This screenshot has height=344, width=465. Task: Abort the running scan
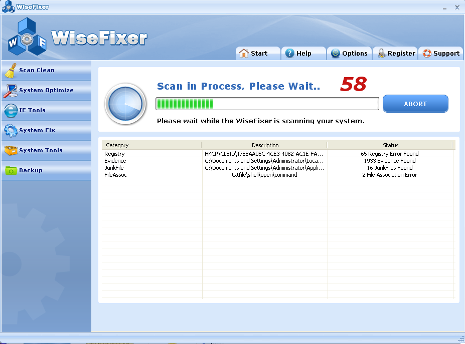[x=415, y=104]
